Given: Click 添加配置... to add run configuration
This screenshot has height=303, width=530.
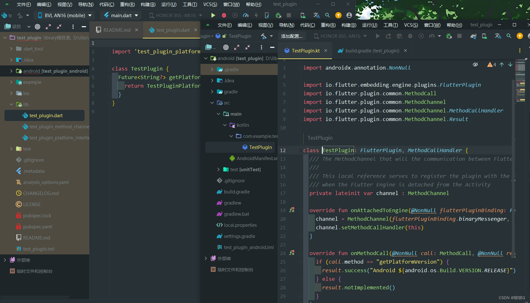Looking at the screenshot, I should coord(292,36).
